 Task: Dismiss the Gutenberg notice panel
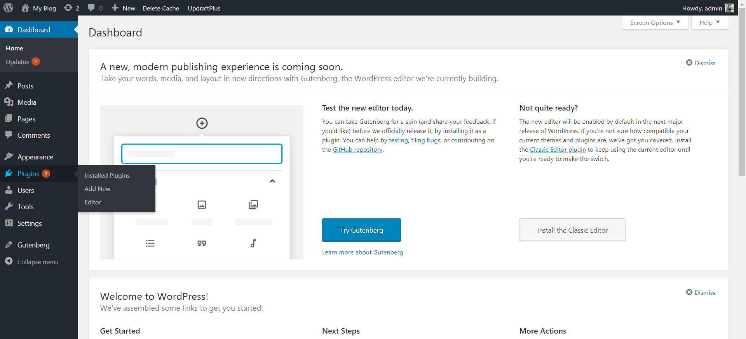coord(701,63)
